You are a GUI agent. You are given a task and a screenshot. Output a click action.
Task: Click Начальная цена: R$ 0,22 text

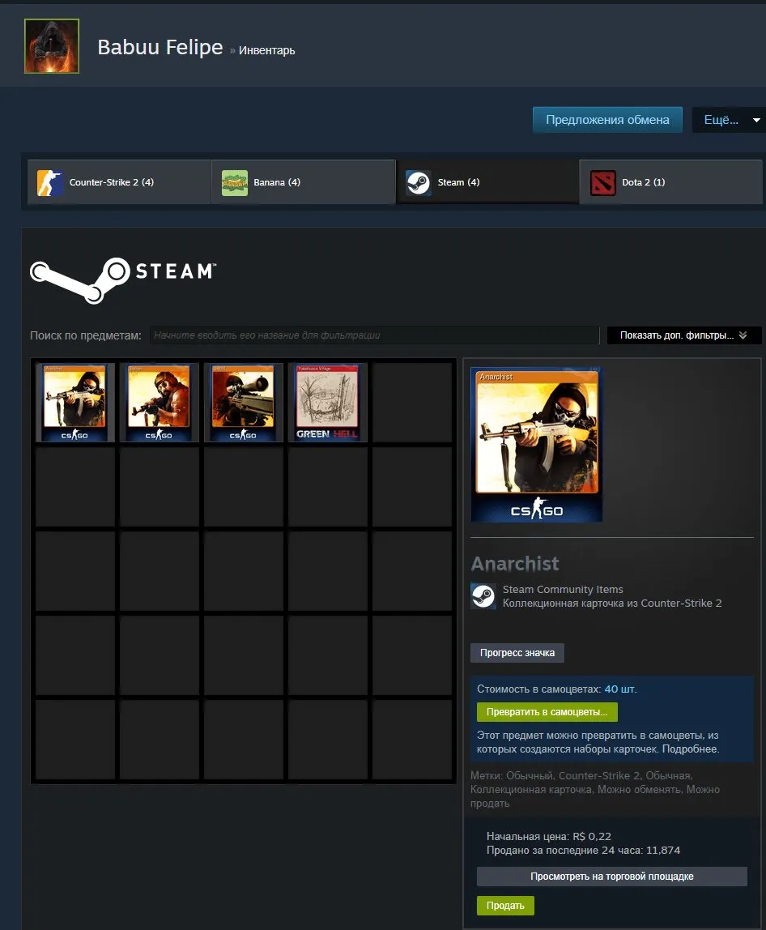click(x=549, y=836)
